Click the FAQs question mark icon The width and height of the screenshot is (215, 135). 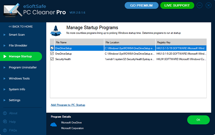tap(5, 130)
